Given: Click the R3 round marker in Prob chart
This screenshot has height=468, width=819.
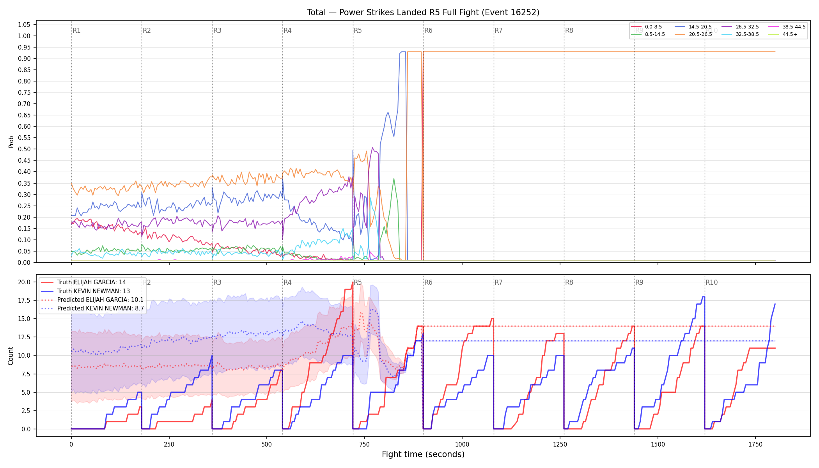Looking at the screenshot, I should (217, 30).
